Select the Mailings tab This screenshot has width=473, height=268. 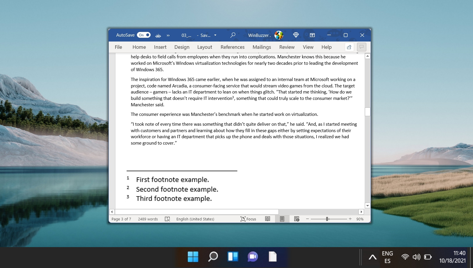[262, 47]
